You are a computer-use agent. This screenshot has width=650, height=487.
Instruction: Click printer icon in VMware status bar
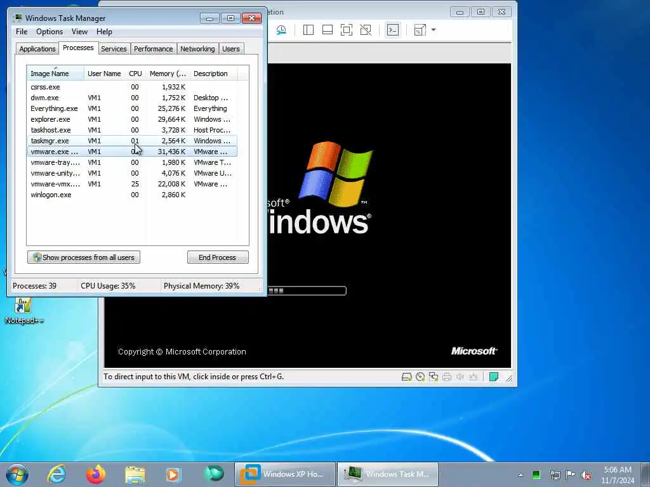coord(447,377)
